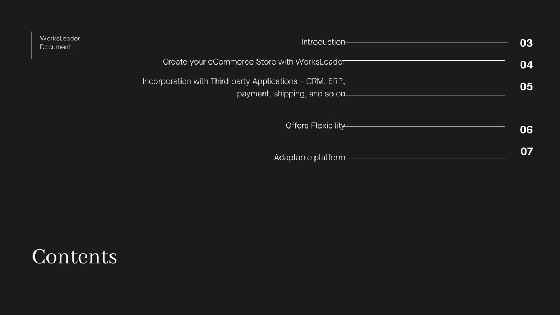Open 'Create your eCommerce Store with WorksLeader' entry
Image resolution: width=560 pixels, height=315 pixels.
[254, 62]
